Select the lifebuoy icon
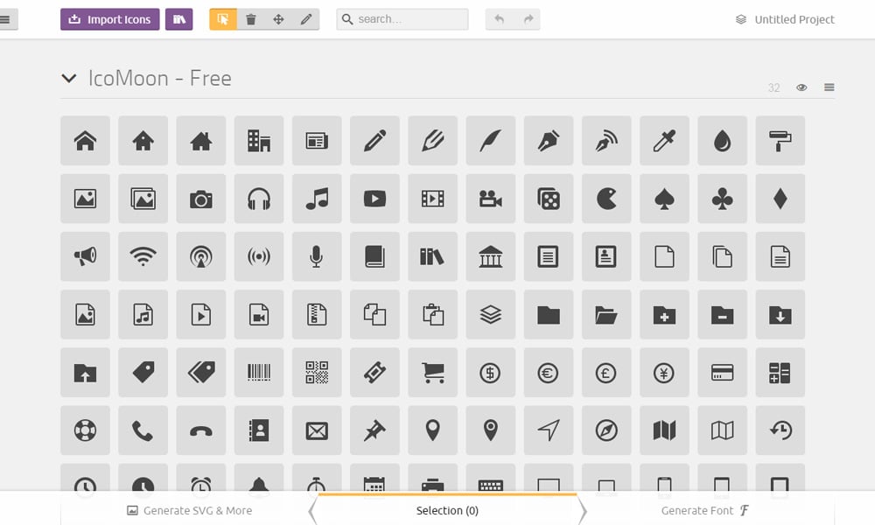Image resolution: width=875 pixels, height=525 pixels. coord(86,430)
